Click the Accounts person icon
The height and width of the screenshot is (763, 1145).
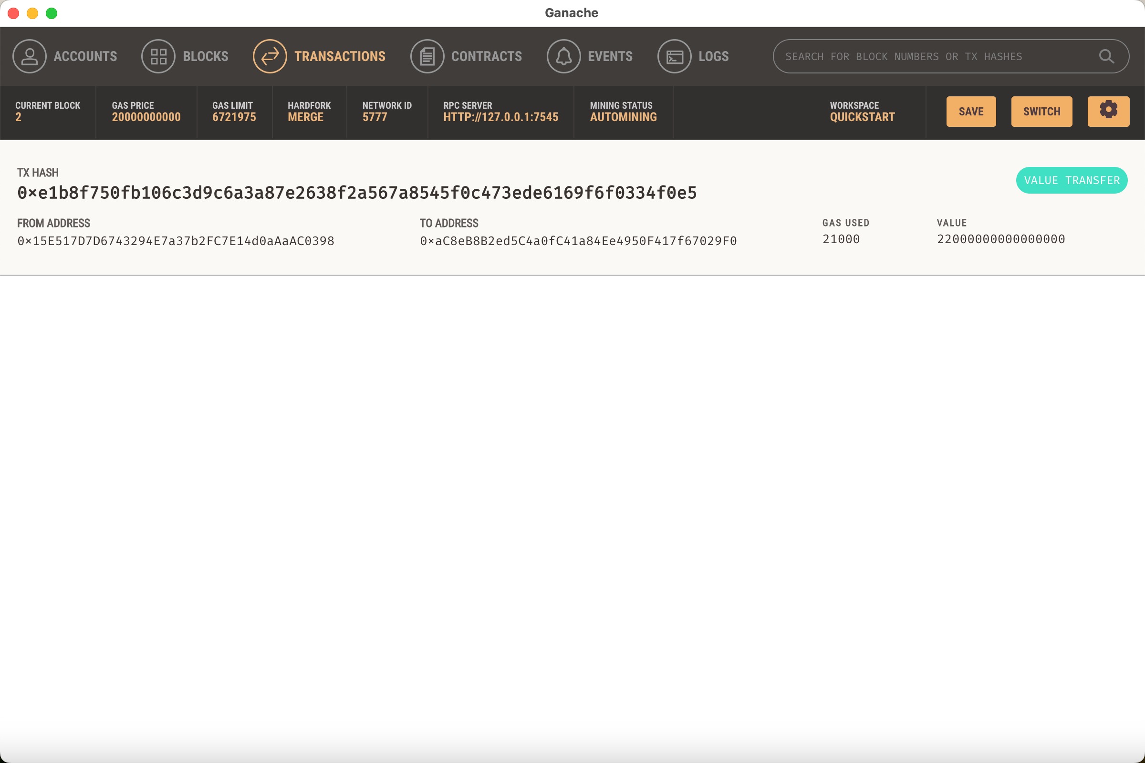click(29, 56)
